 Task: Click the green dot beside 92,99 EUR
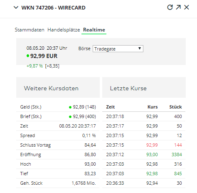tap(28, 56)
